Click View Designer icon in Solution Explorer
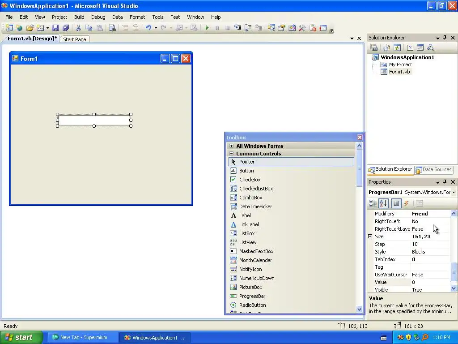Viewport: 458px width, 344px height. pos(420,47)
